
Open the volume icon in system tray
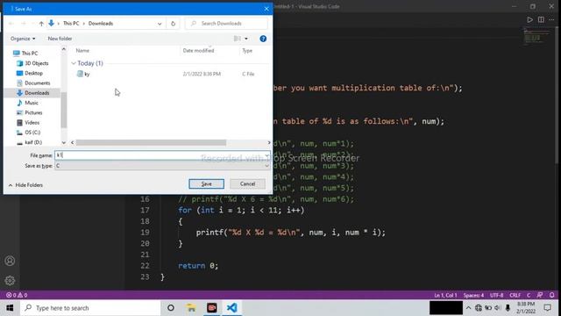(498, 308)
